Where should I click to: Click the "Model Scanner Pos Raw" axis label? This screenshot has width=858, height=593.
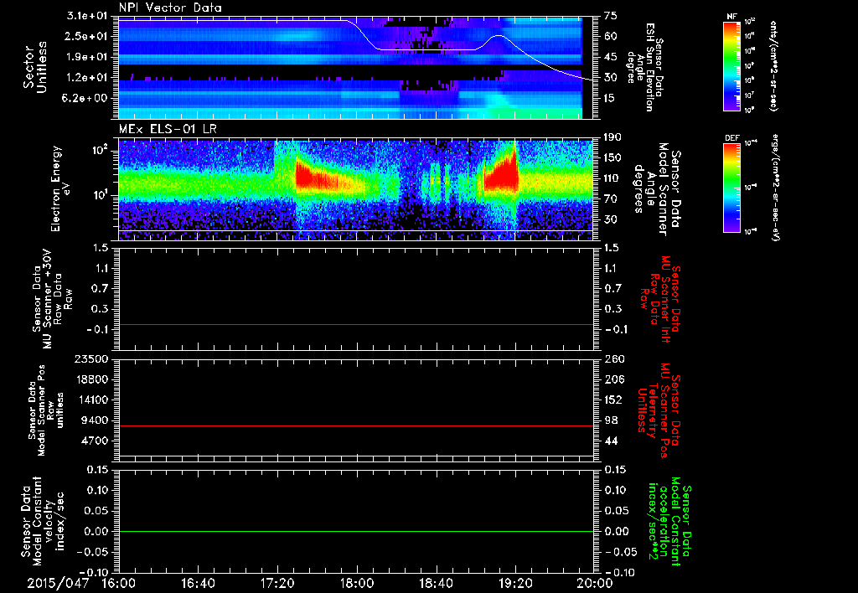pyautogui.click(x=46, y=410)
